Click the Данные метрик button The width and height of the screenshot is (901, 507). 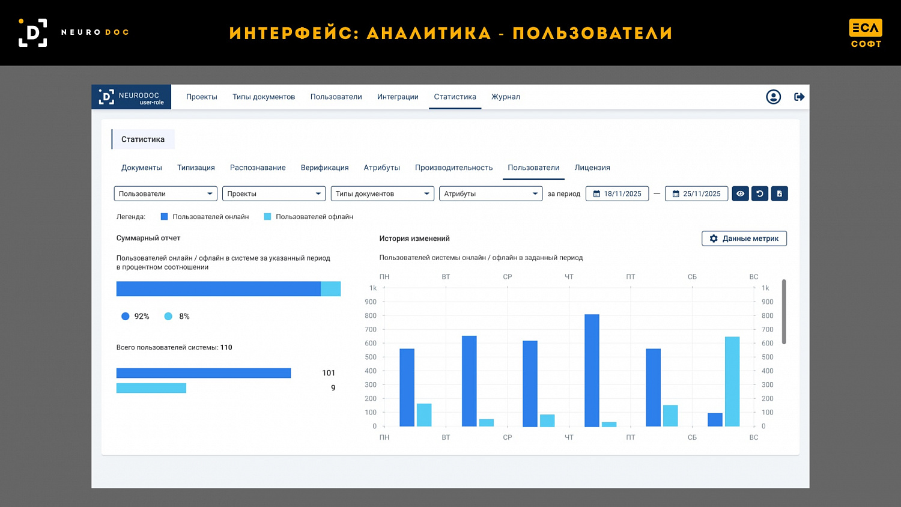744,238
